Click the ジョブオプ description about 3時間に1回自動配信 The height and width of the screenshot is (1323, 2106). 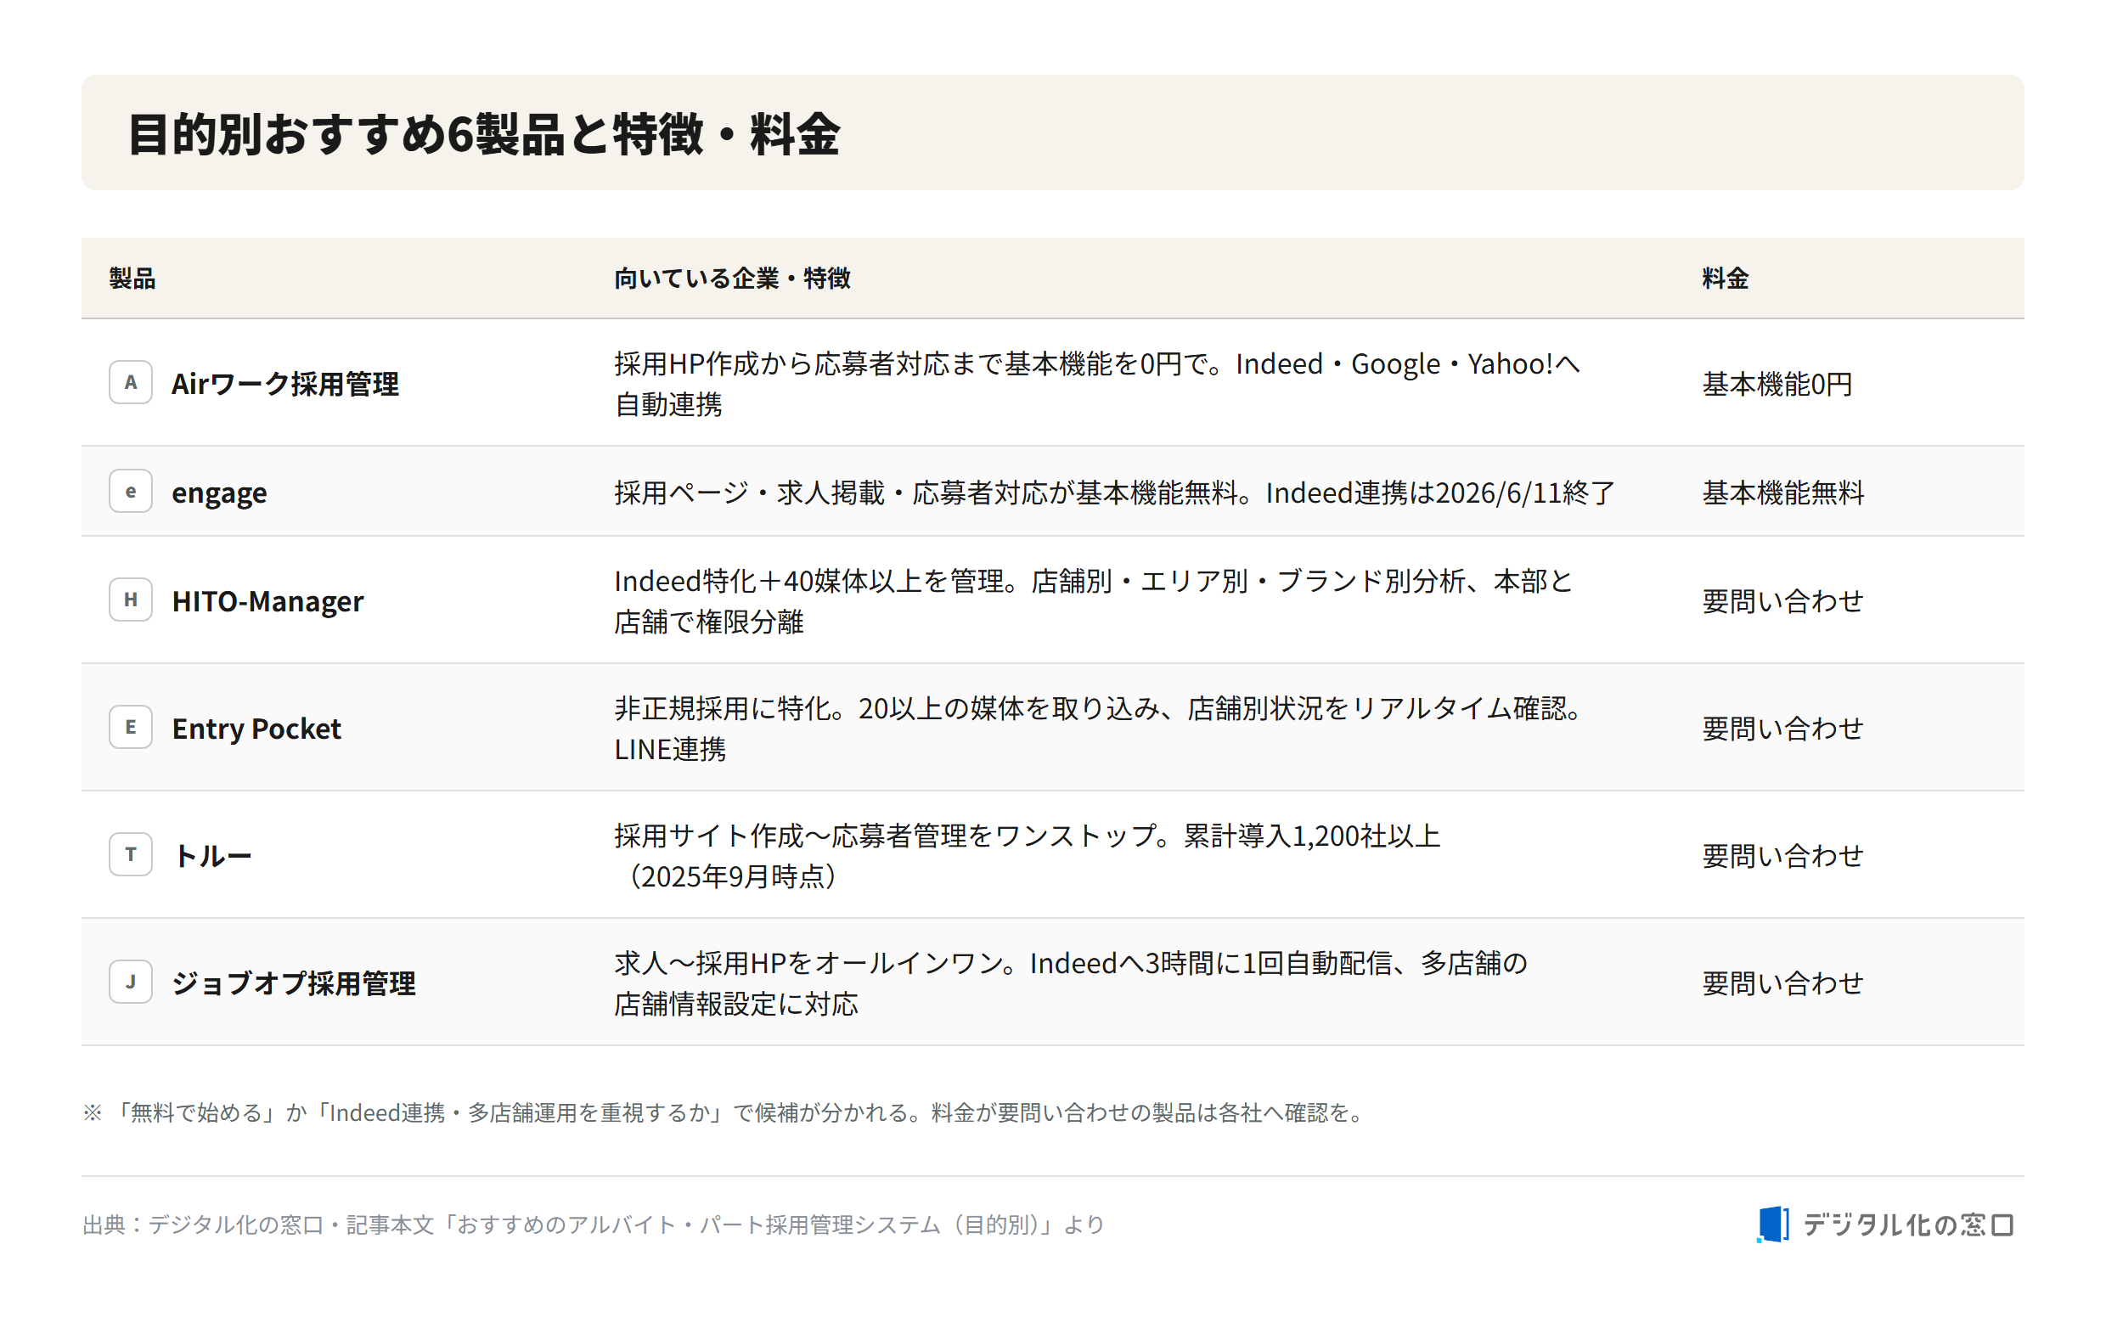1071,982
